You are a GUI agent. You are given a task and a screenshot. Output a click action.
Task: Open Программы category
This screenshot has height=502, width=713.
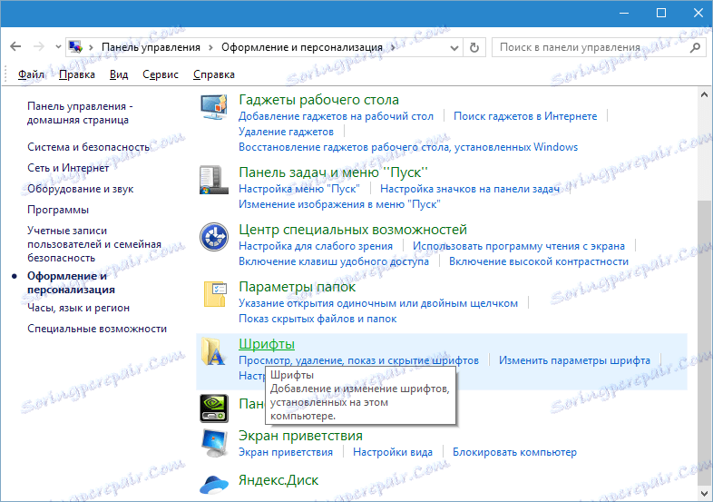tap(58, 210)
